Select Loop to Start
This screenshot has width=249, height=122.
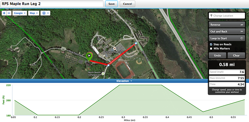(x=227, y=38)
